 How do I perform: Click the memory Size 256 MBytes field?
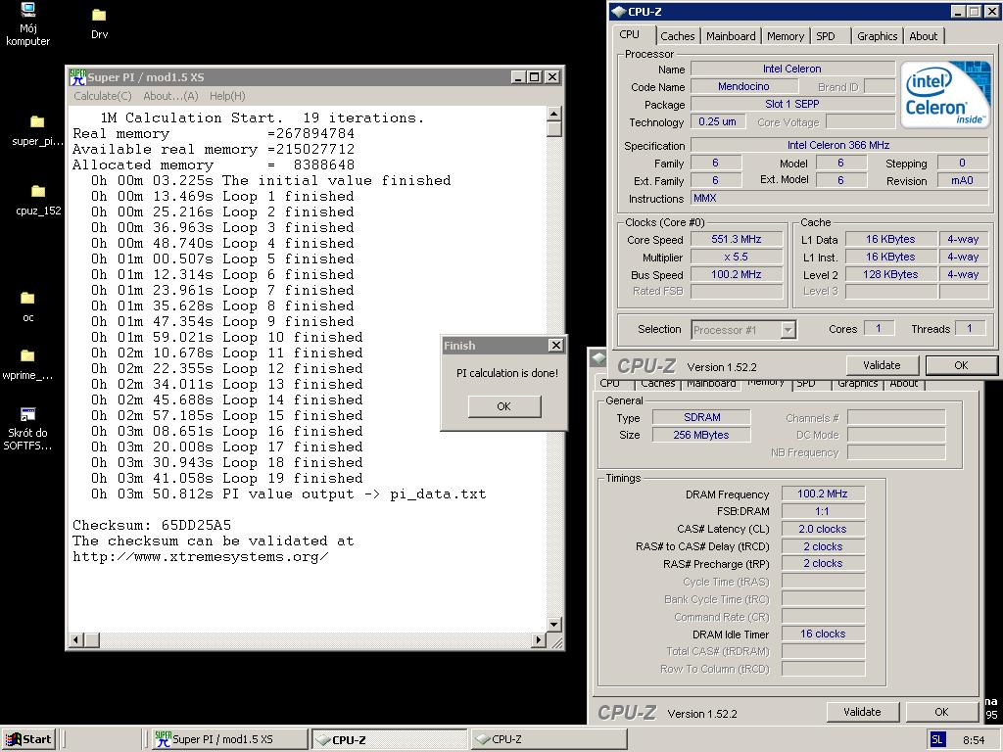701,435
